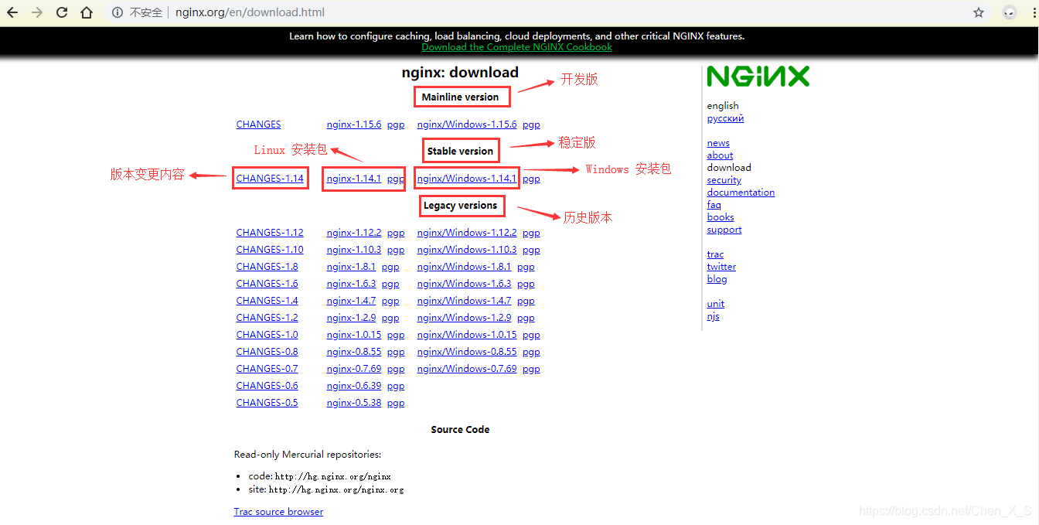Download nginx/Windows-1.4.7

(x=464, y=301)
